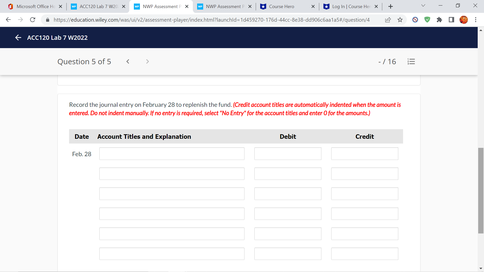The width and height of the screenshot is (484, 272).
Task: Open the Chrome profile avatar
Action: tap(464, 20)
